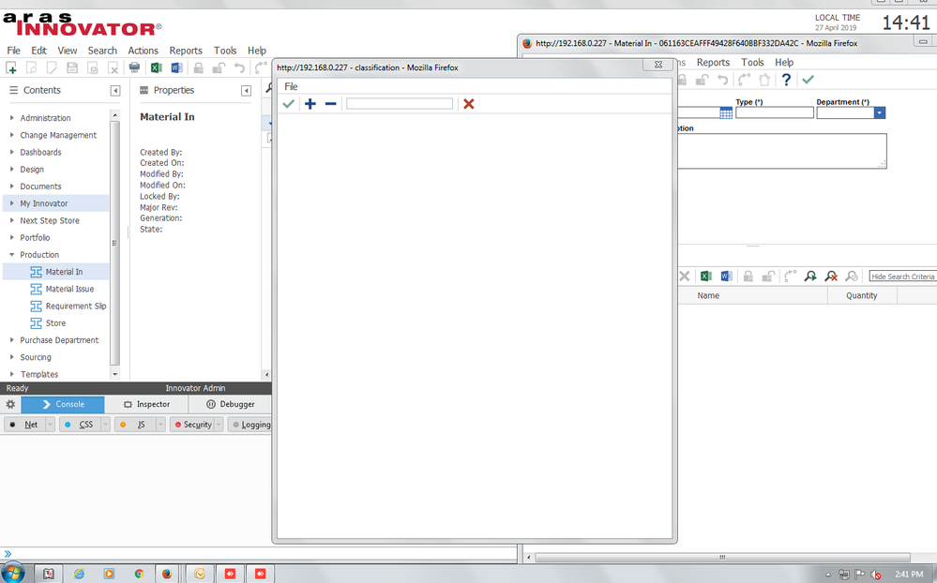937x583 pixels.
Task: Export to Excel in main toolbar
Action: [x=156, y=68]
